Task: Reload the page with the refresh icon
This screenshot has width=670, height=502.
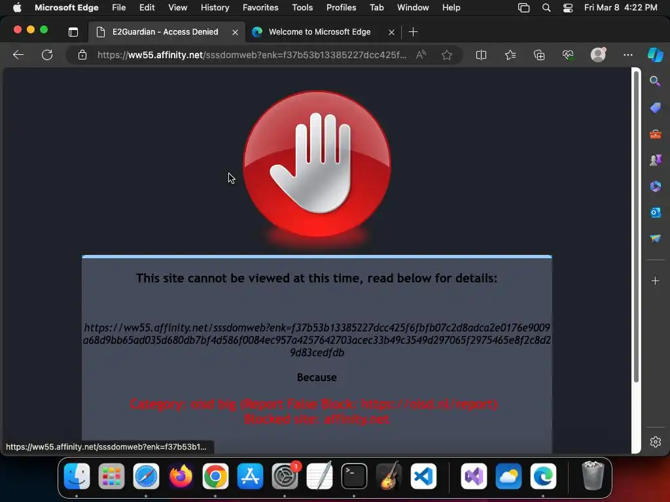Action: (x=47, y=55)
